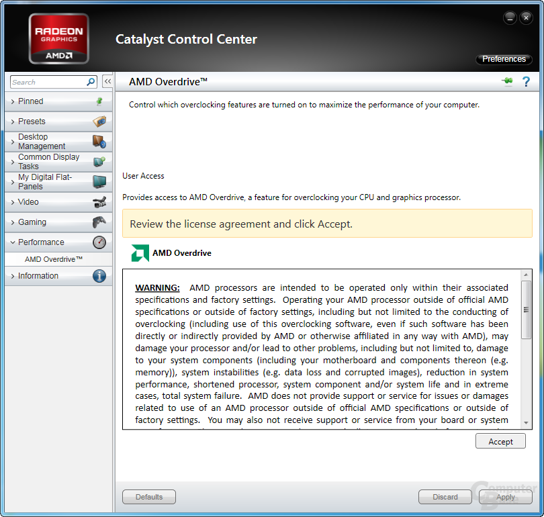Screen dimensions: 544x517
Task: Click license scrollbar down arrow
Action: coord(526,423)
